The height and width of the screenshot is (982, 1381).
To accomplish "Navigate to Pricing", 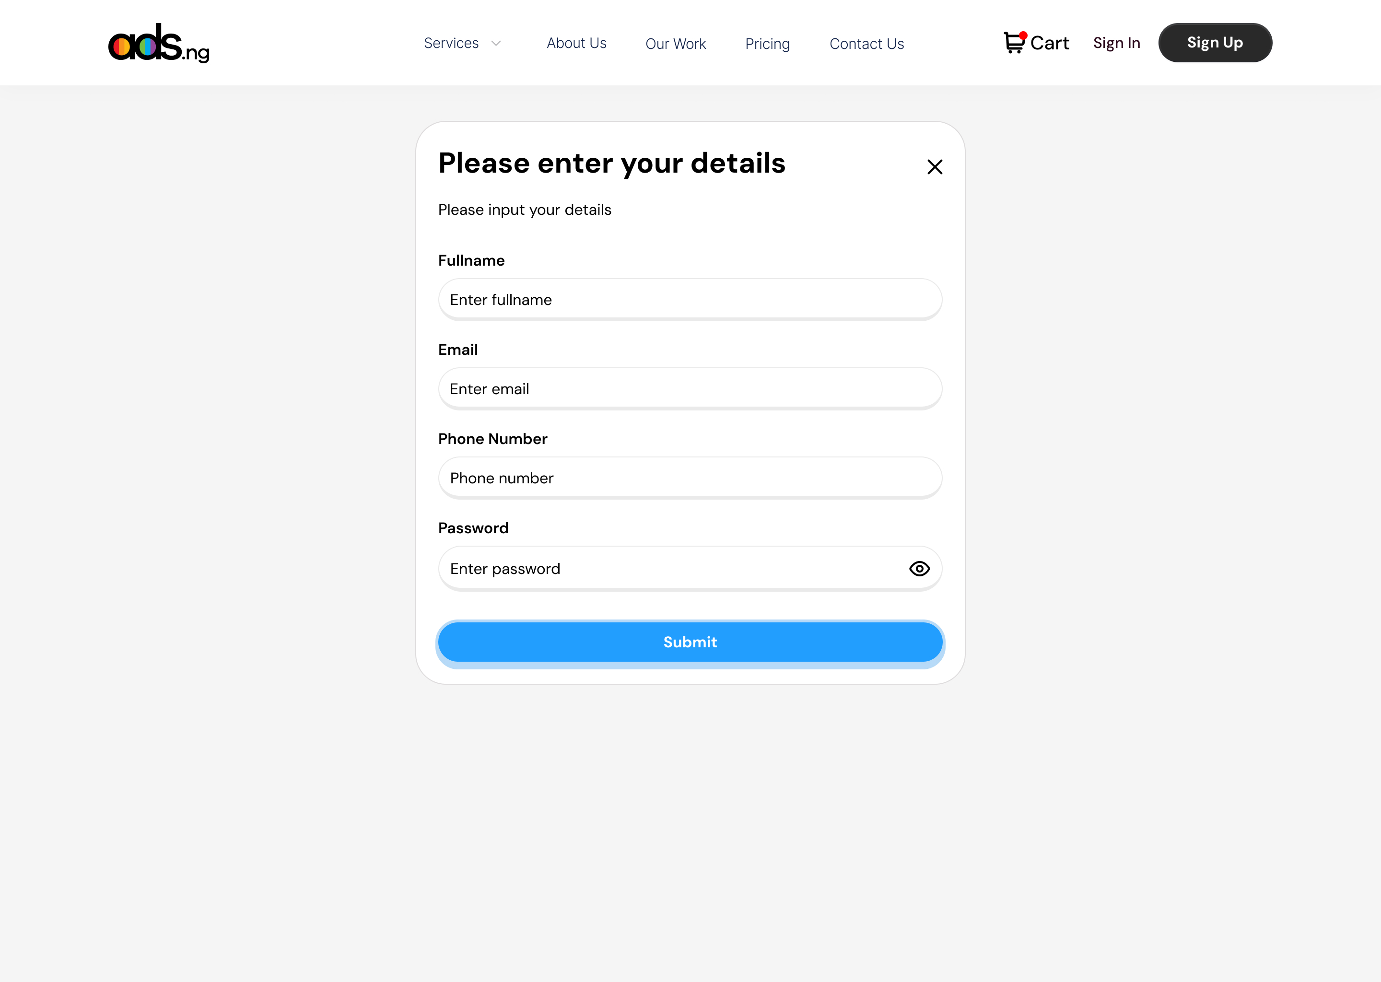I will tap(767, 44).
